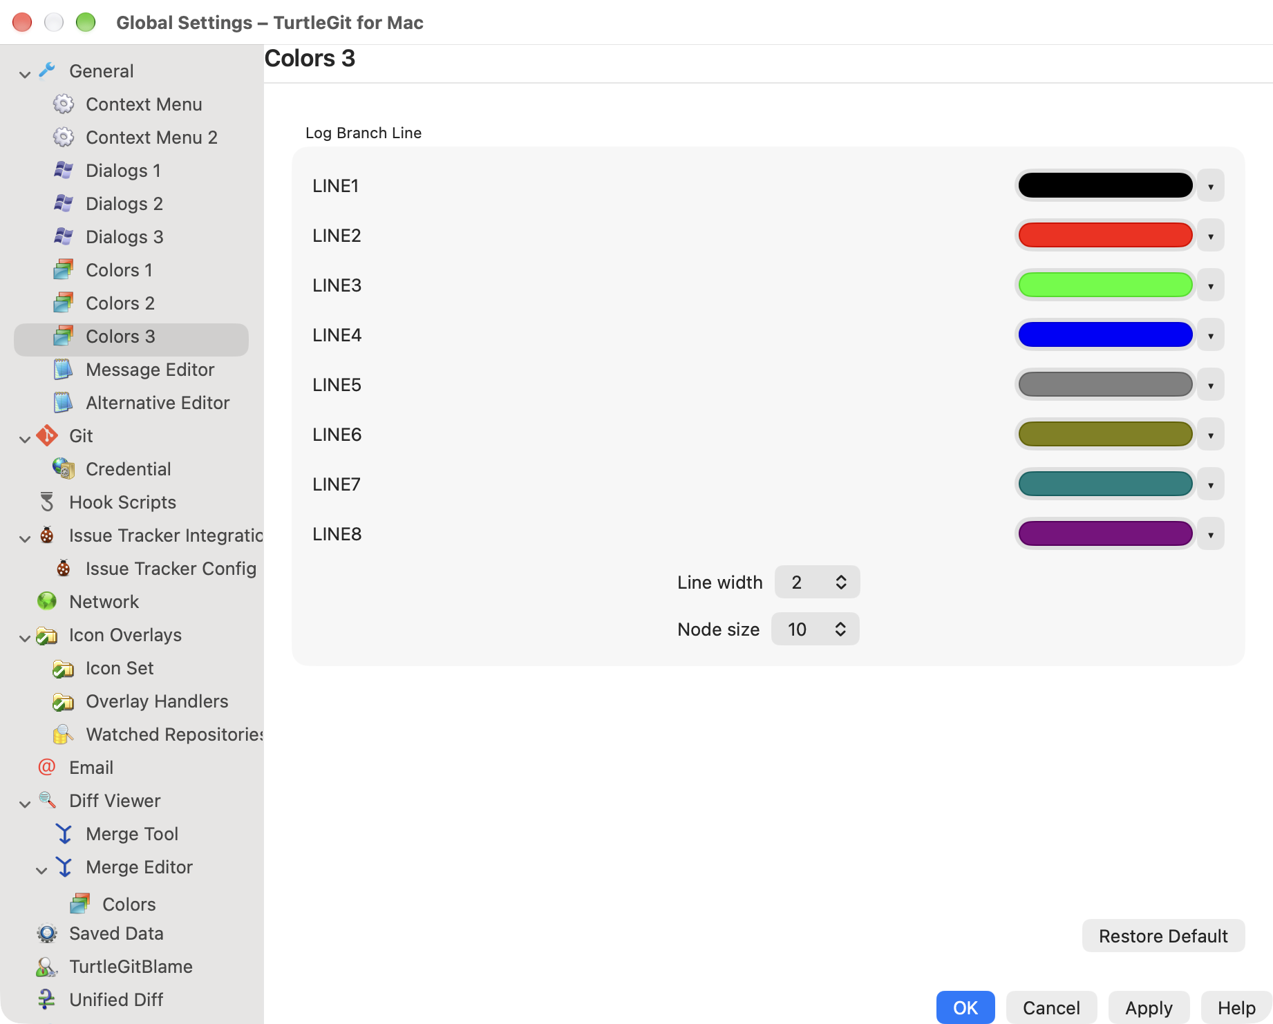The height and width of the screenshot is (1024, 1273).
Task: Click Restore Default button
Action: (1163, 936)
